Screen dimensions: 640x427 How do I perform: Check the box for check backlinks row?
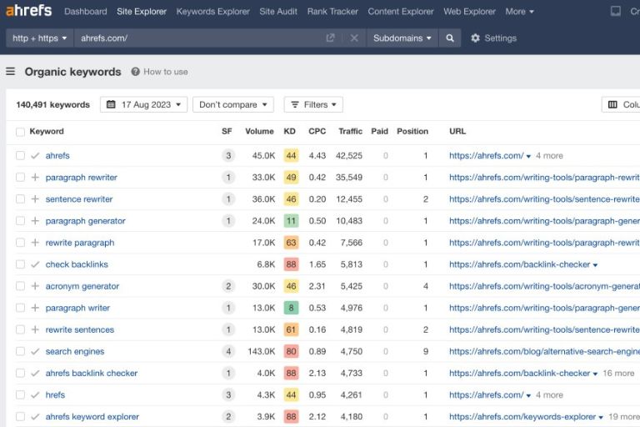coord(20,264)
